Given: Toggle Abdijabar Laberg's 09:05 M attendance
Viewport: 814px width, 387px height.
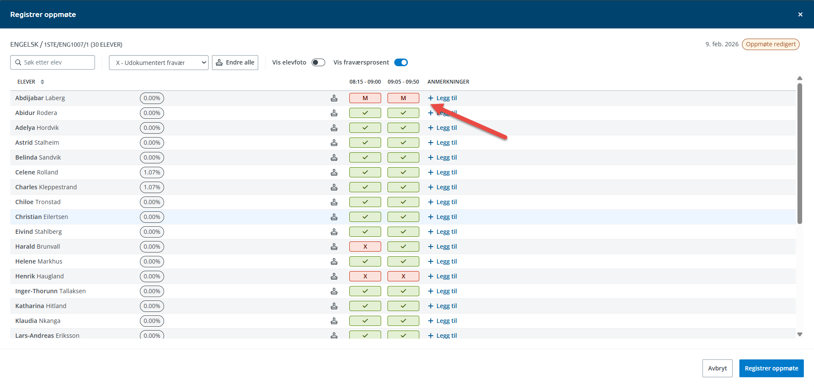Looking at the screenshot, I should coord(403,98).
